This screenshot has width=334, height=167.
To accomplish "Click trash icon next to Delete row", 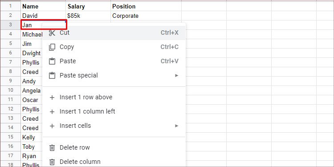I will coord(52,147).
